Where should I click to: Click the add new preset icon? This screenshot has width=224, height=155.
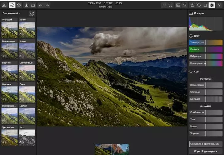tap(32, 14)
